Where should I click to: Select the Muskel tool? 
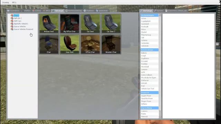150,32
